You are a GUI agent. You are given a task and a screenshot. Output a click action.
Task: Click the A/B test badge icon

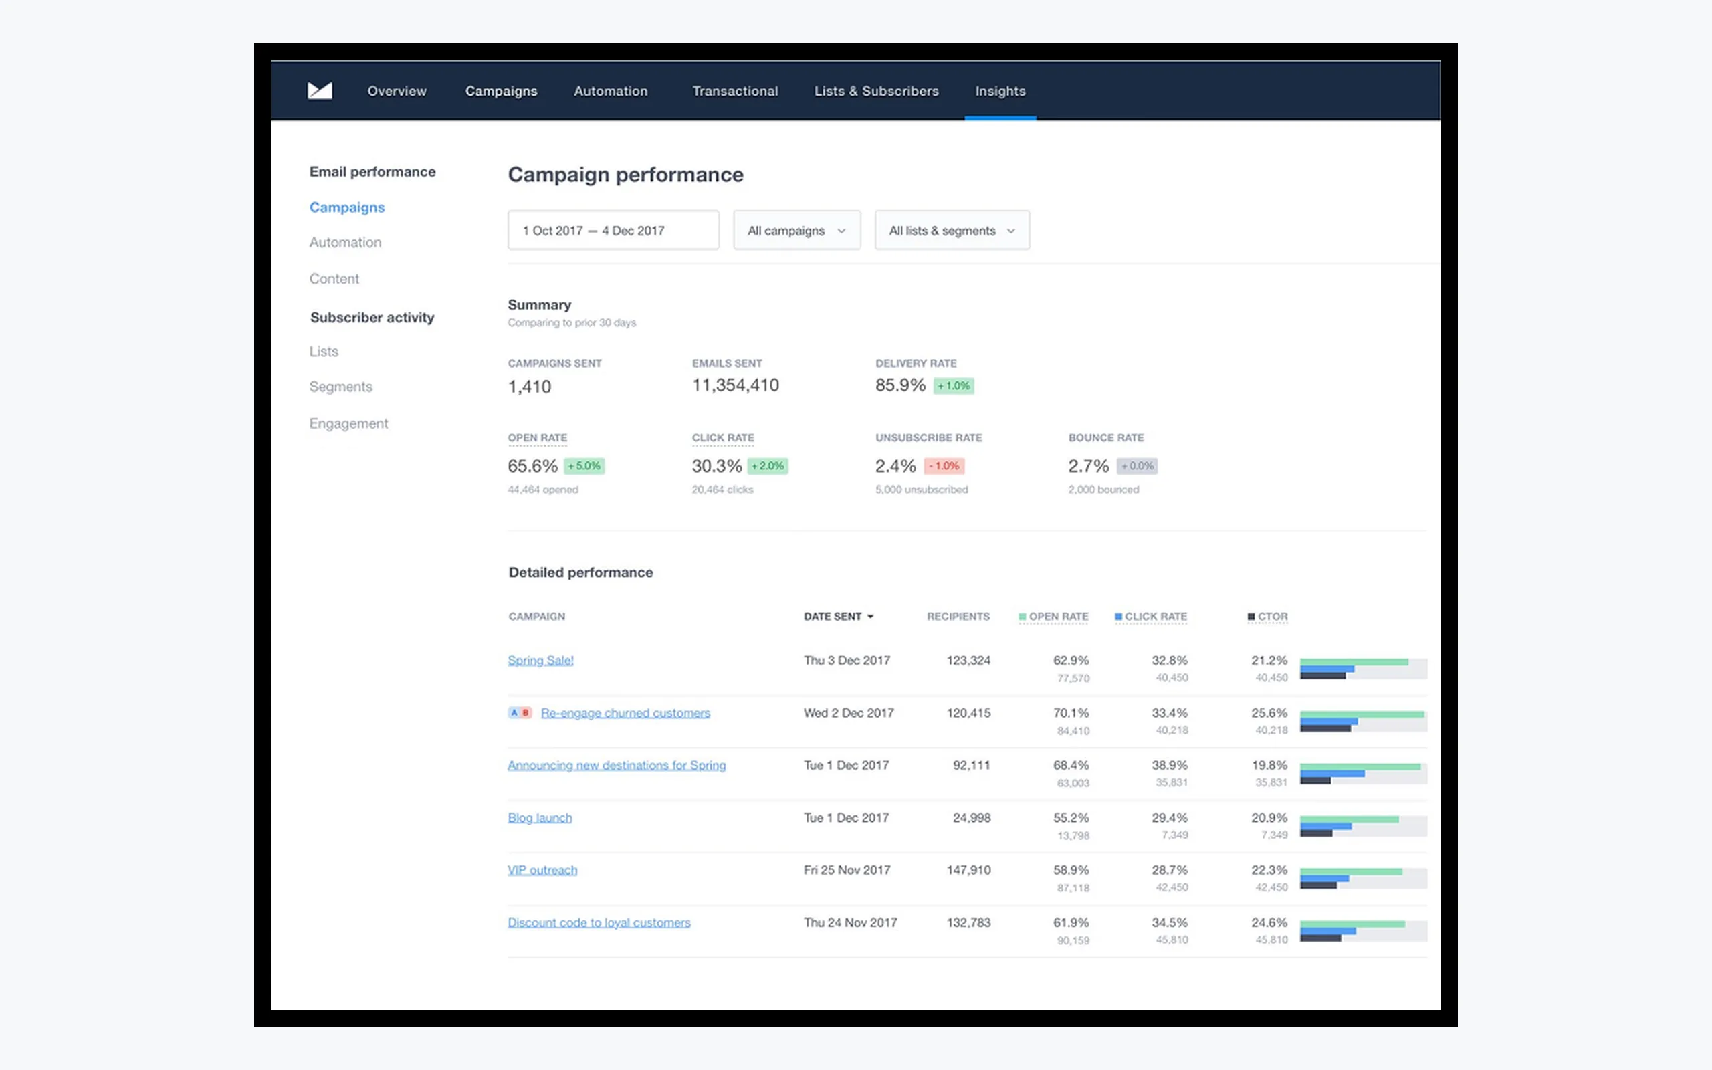click(x=520, y=713)
